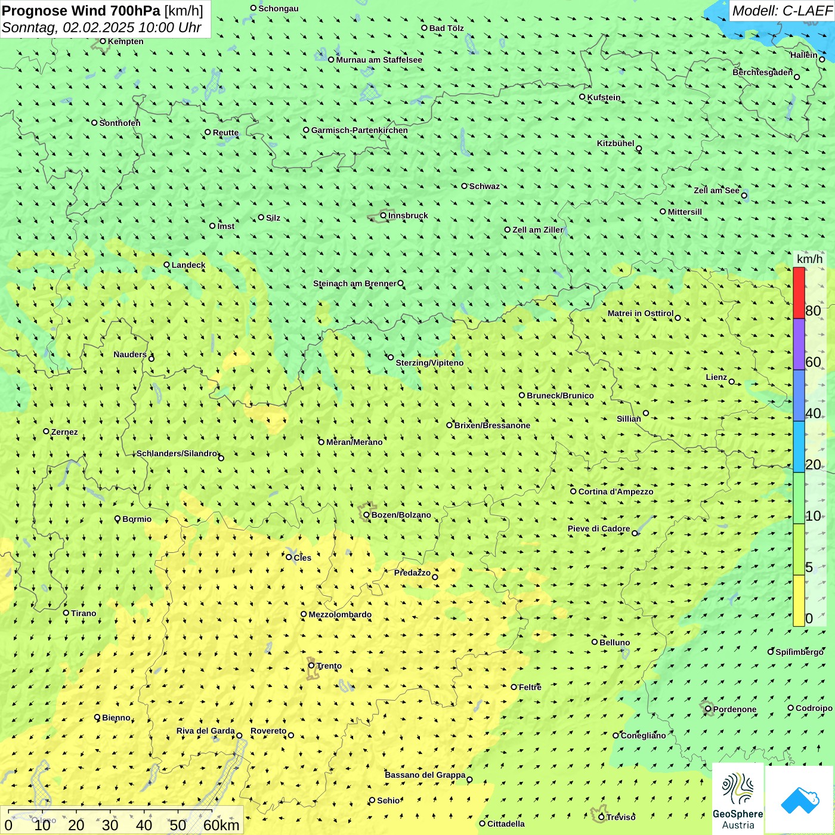The image size is (835, 835).
Task: Click the 'Modell: C-LAEF' label
Action: pos(782,11)
